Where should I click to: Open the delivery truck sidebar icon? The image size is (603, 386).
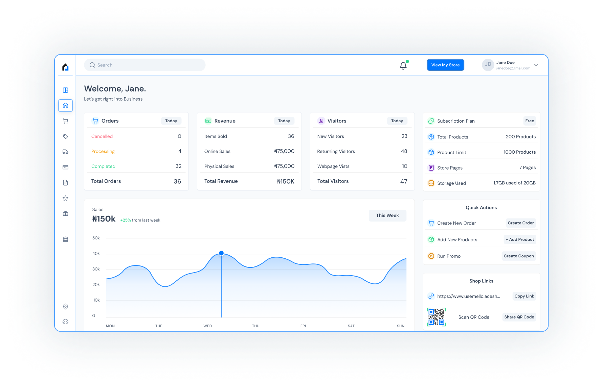tap(66, 152)
